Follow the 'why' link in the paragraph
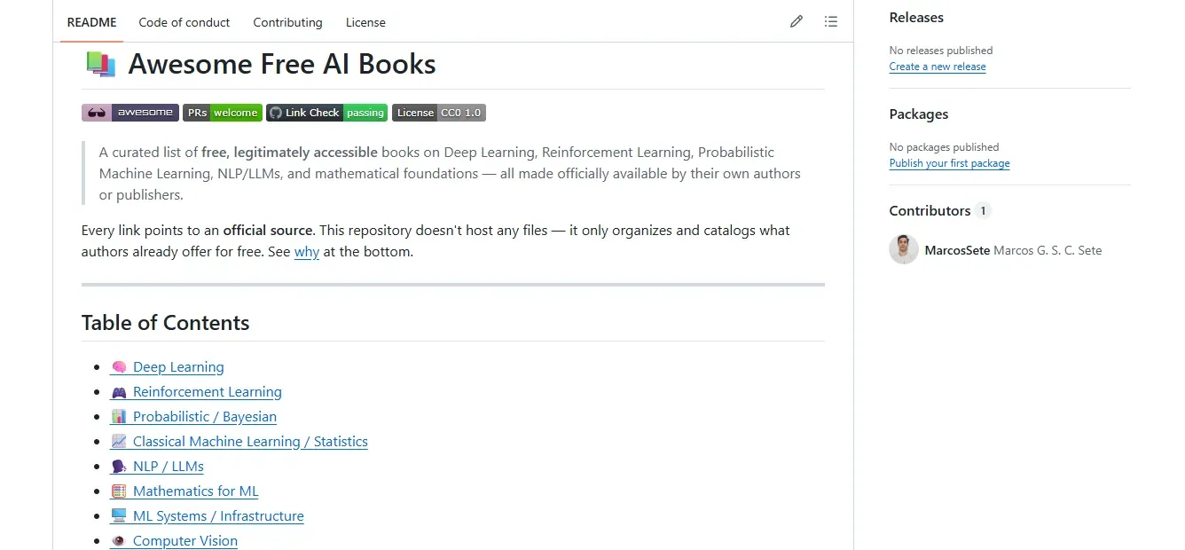This screenshot has height=550, width=1185. 307,252
